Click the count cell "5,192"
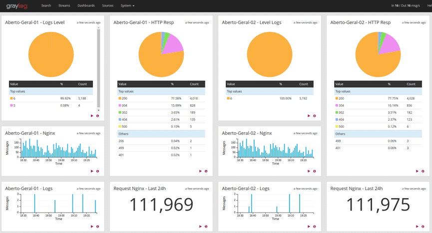The image size is (432, 233). pyautogui.click(x=303, y=98)
